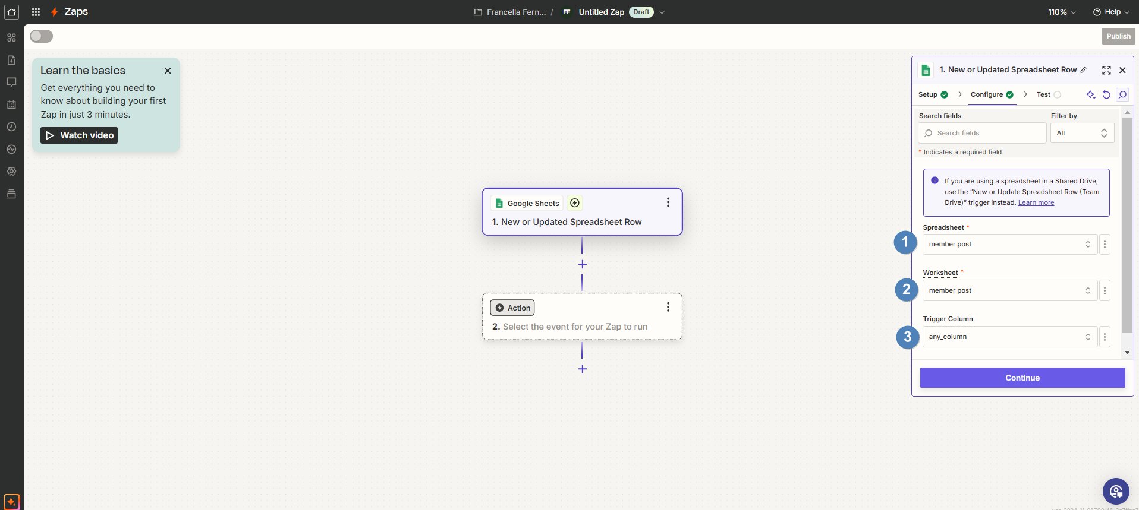
Task: Open the calendar icon in left sidebar
Action: click(11, 104)
